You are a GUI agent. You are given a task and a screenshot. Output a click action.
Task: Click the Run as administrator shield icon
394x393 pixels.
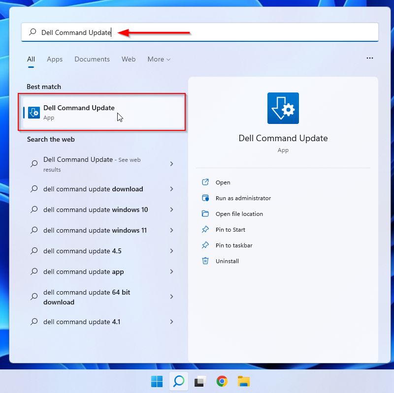(205, 198)
